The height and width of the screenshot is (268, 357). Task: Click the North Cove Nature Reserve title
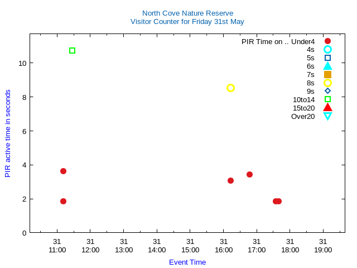[x=187, y=13]
